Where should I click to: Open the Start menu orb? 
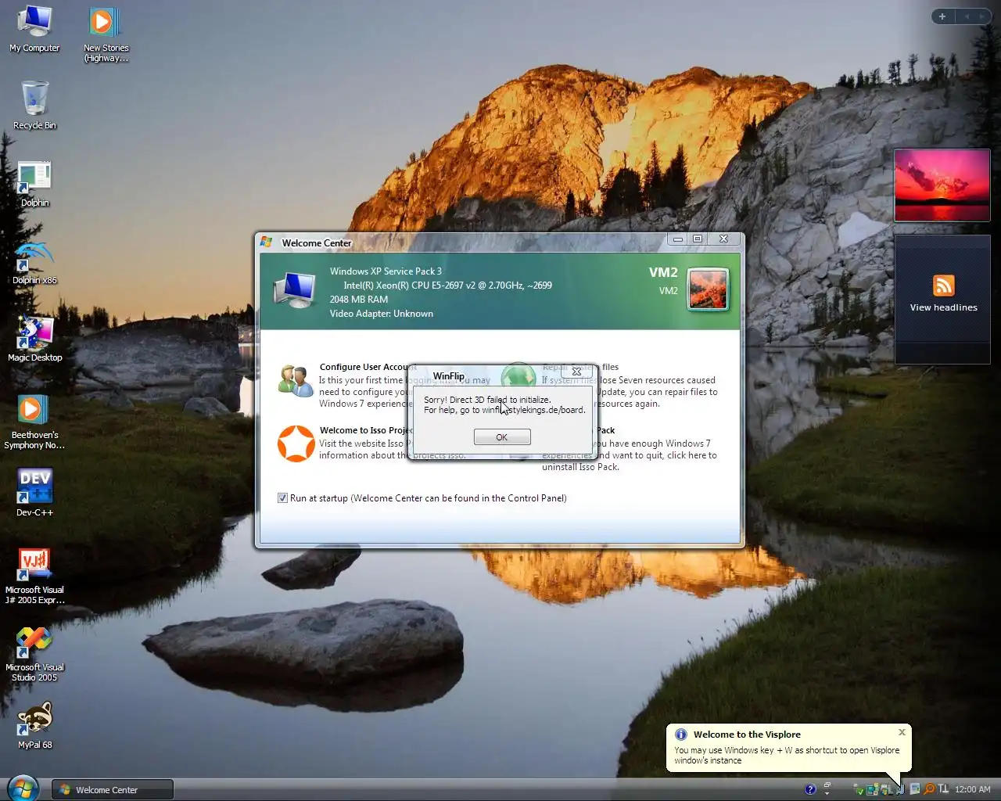coord(22,788)
